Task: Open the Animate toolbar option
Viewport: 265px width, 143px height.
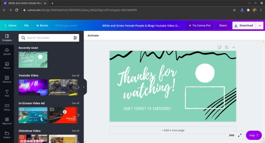Action: [93, 36]
